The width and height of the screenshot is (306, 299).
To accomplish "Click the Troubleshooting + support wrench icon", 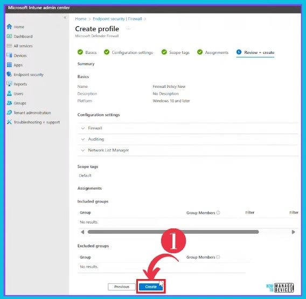I will pyautogui.click(x=9, y=122).
